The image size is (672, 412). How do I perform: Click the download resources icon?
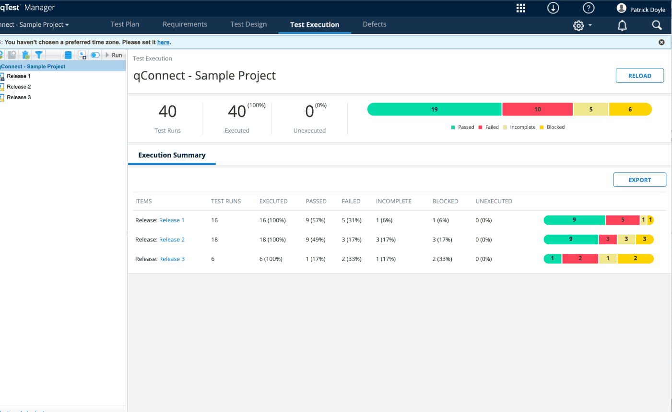tap(553, 8)
